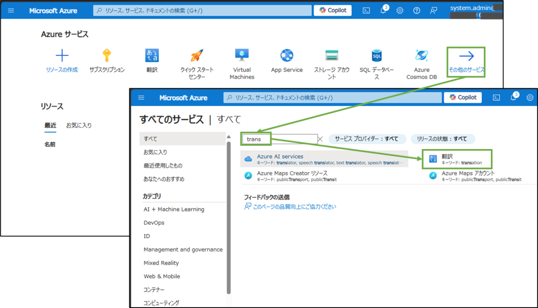Open Azure Cosmos DB icon
Image resolution: width=538 pixels, height=308 pixels.
pos(421,56)
